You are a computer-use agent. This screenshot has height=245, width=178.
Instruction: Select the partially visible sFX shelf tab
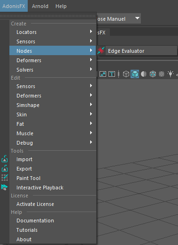[x=103, y=33]
